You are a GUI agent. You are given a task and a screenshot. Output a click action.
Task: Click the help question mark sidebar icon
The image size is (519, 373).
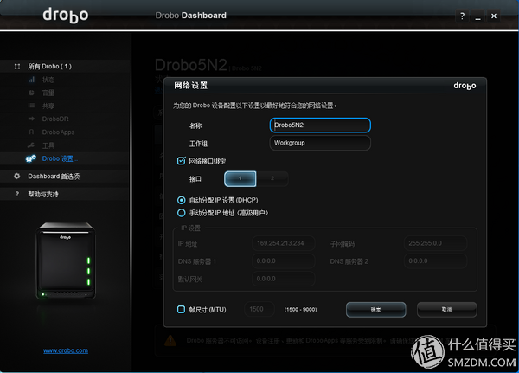(17, 194)
